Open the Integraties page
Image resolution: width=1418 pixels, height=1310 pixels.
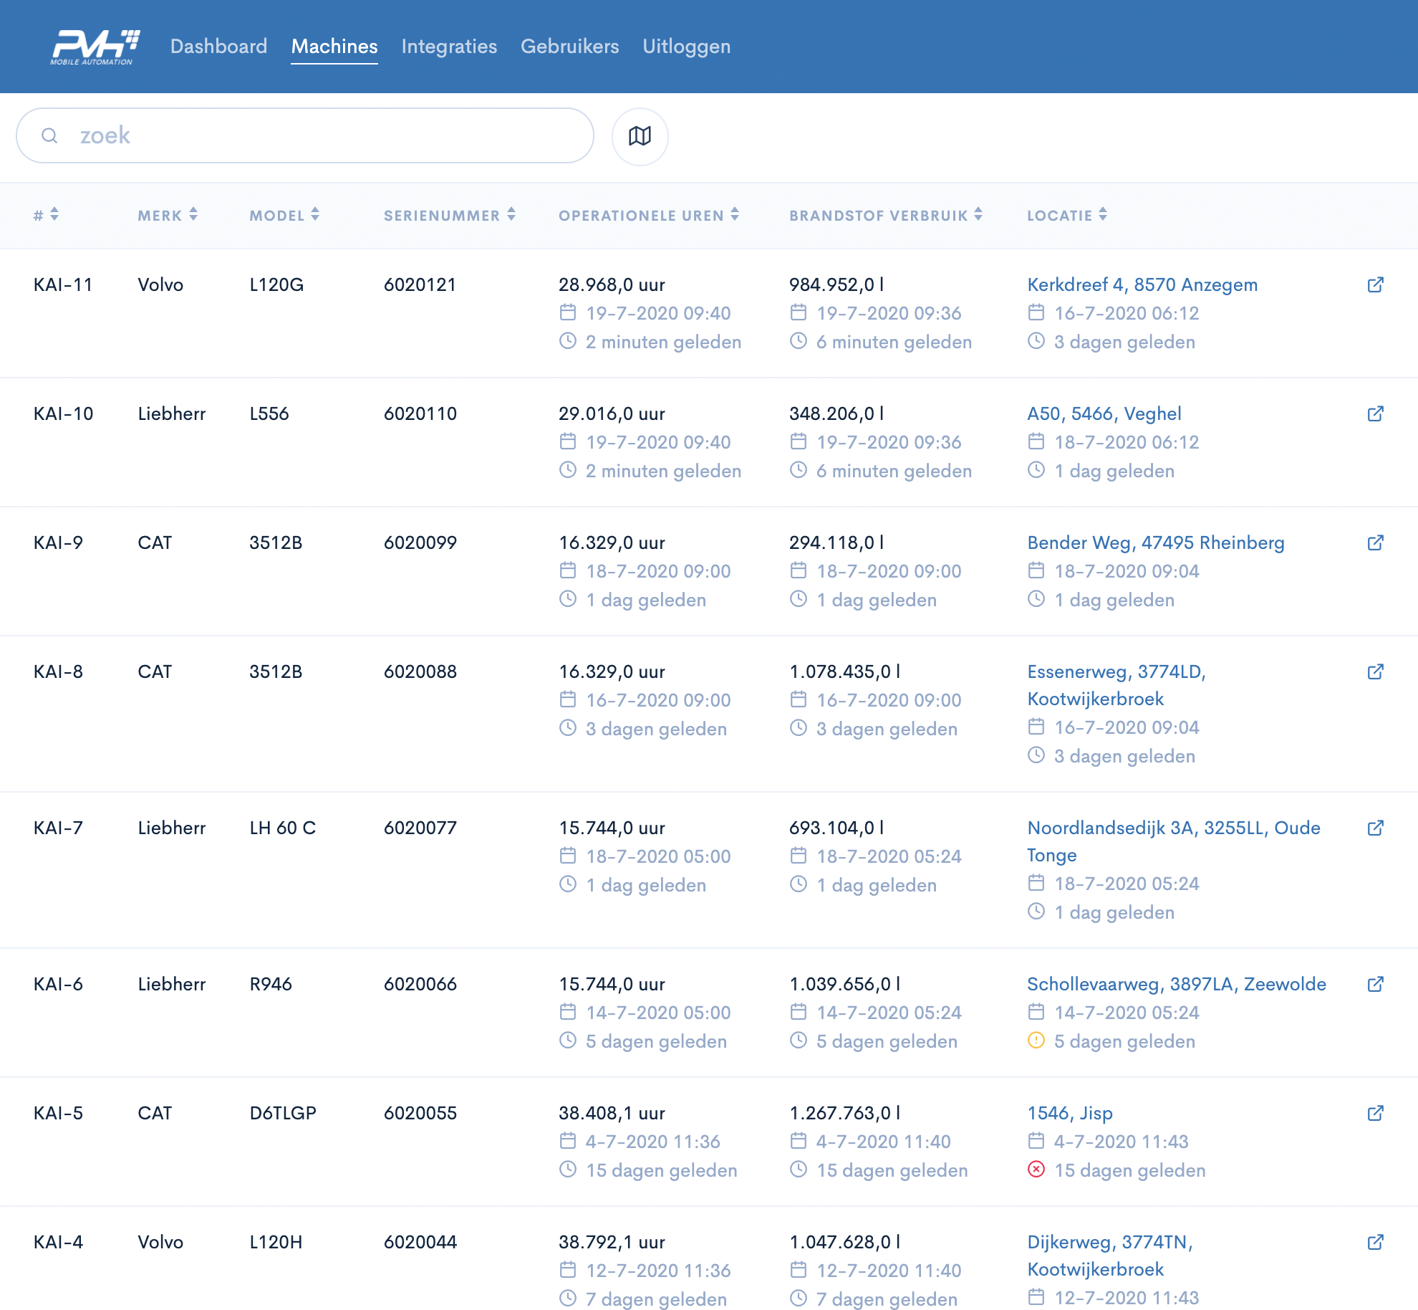click(449, 47)
